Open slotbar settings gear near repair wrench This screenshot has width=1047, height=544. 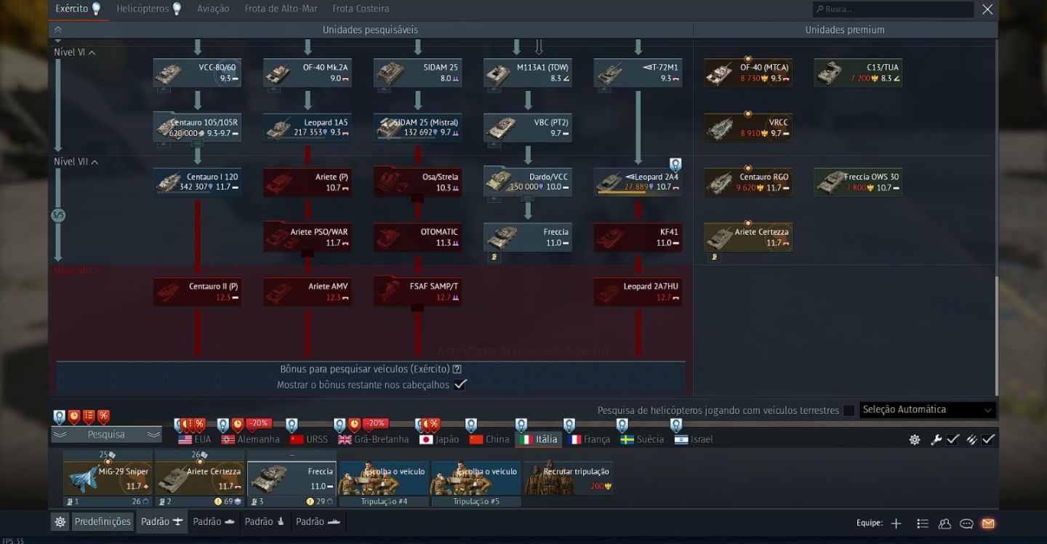(915, 439)
